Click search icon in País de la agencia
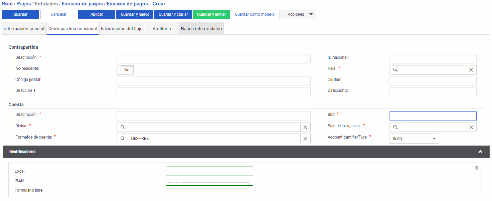492x201 pixels. click(395, 127)
